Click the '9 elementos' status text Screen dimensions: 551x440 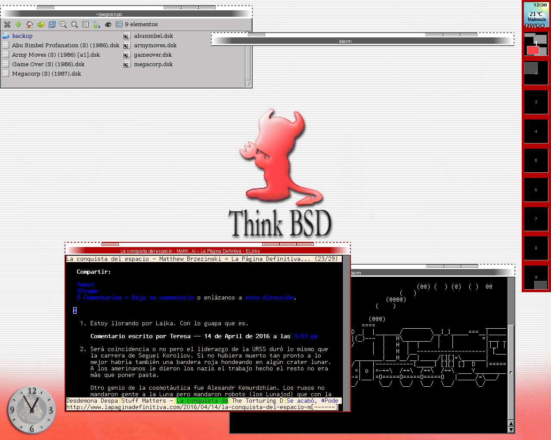141,24
